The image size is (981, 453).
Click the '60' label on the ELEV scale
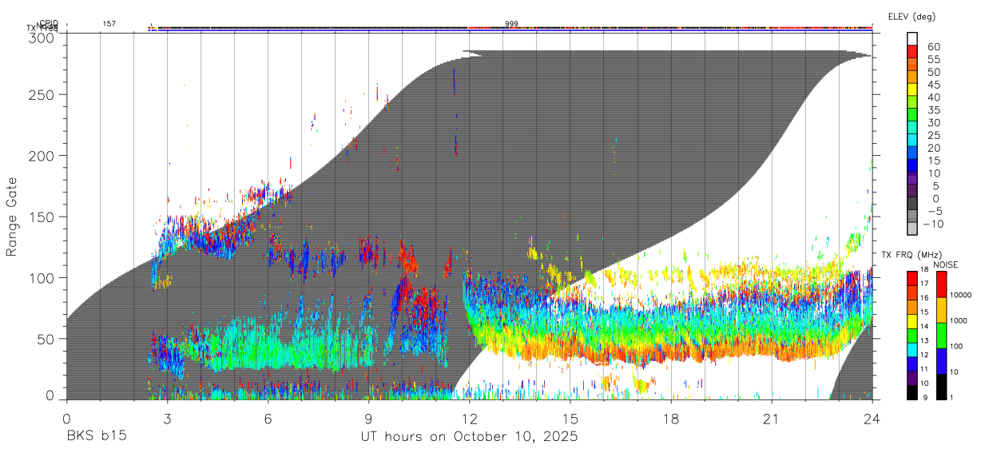pos(933,47)
